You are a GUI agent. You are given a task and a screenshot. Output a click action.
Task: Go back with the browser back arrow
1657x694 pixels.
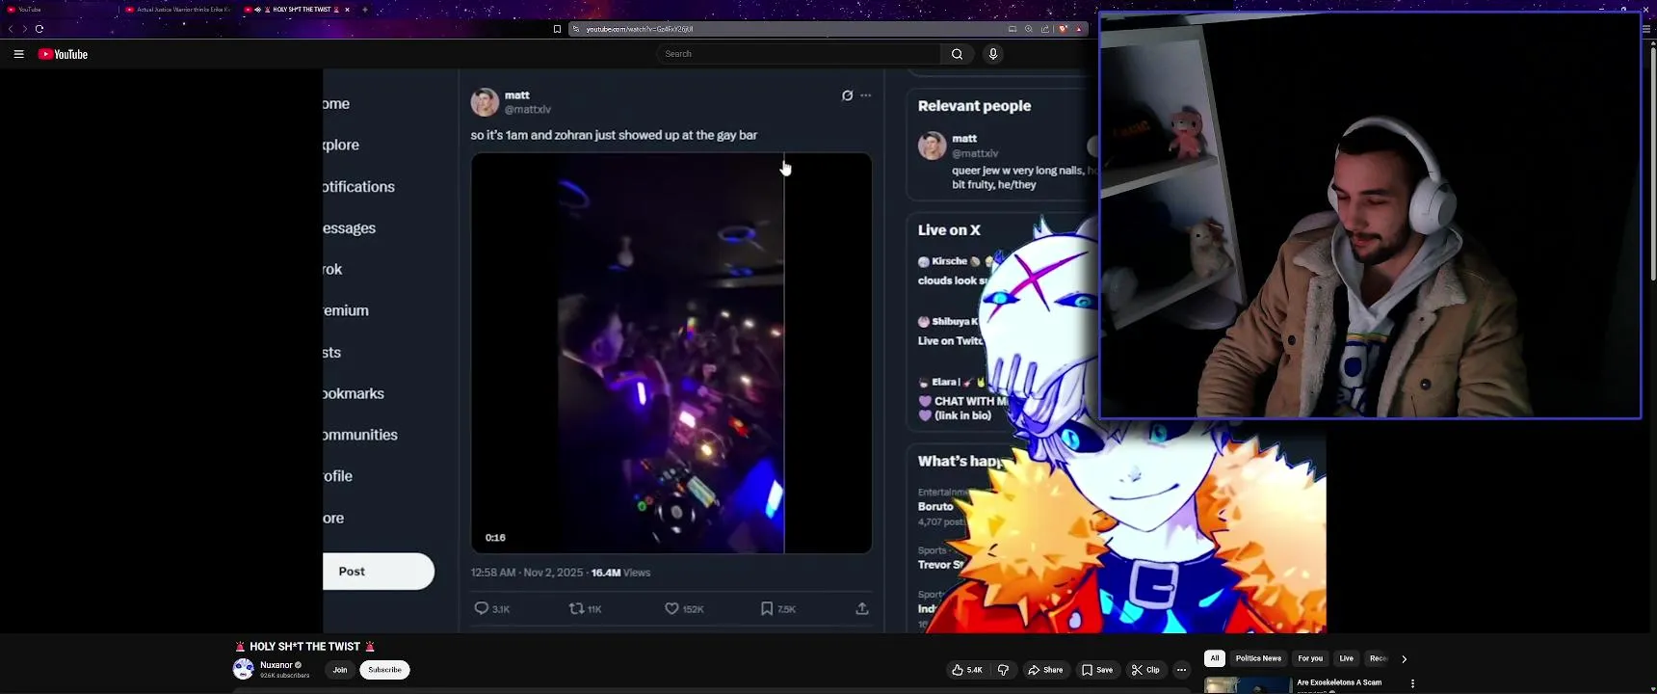(x=11, y=29)
